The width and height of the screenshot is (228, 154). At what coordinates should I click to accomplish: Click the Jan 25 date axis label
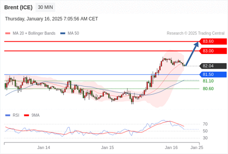(x=197, y=147)
